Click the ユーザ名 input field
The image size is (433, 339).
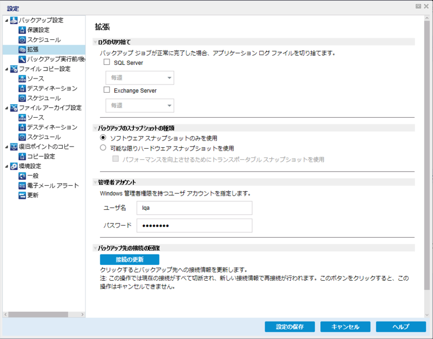pos(194,208)
